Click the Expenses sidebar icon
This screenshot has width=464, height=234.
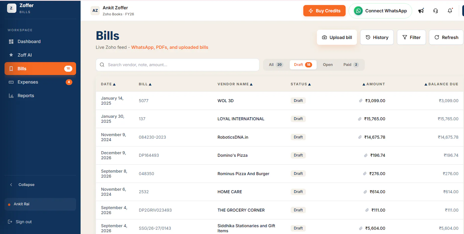(x=11, y=82)
